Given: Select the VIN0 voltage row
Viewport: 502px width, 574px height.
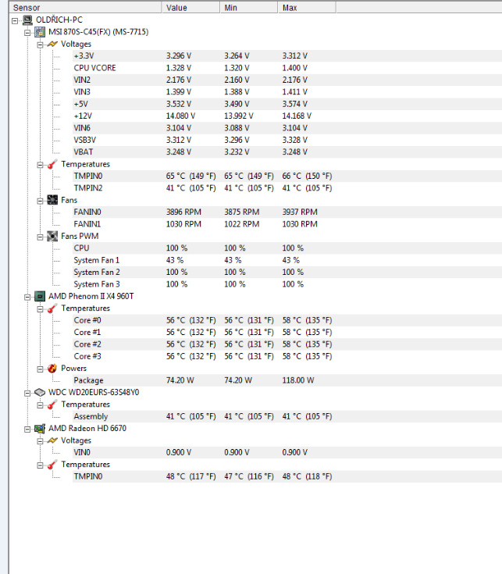Looking at the screenshot, I should click(287, 452).
